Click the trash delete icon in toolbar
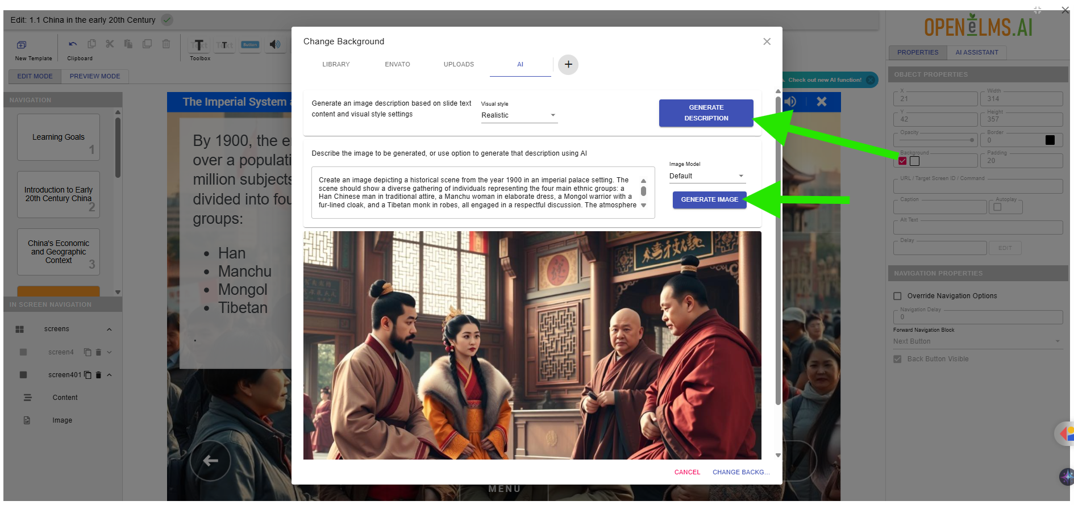1074x505 pixels. [x=166, y=44]
